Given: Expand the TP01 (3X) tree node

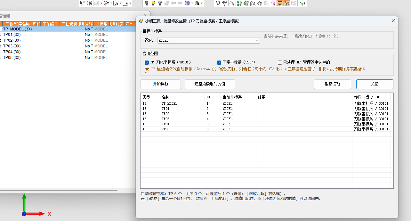Looking at the screenshot, I should tap(1, 35).
